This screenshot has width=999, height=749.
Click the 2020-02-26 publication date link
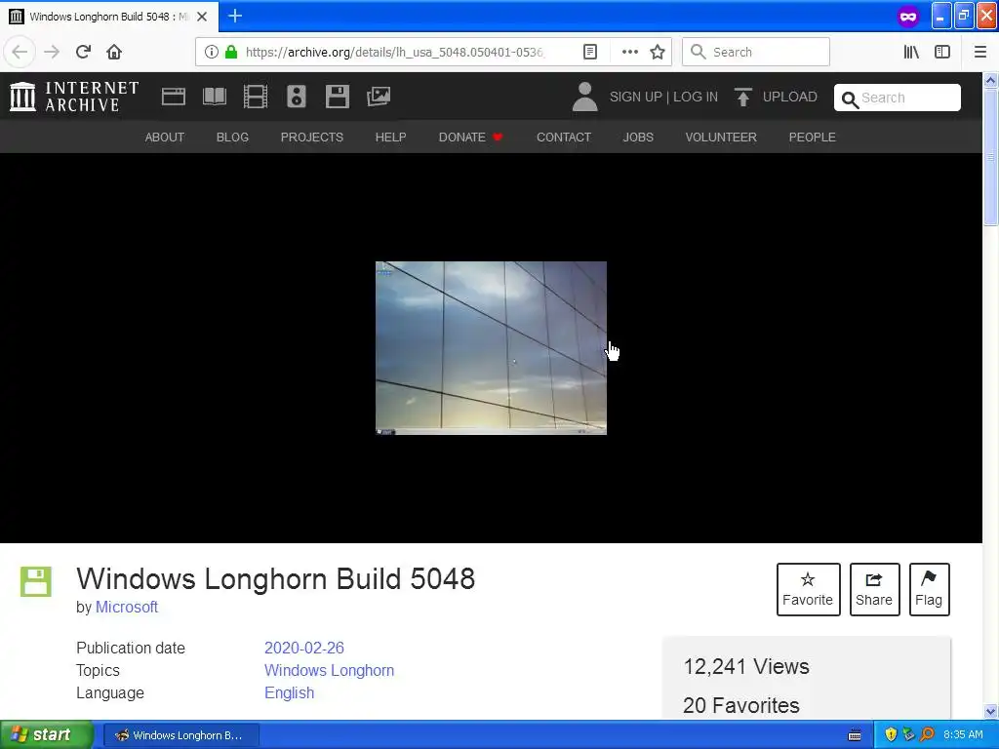304,648
